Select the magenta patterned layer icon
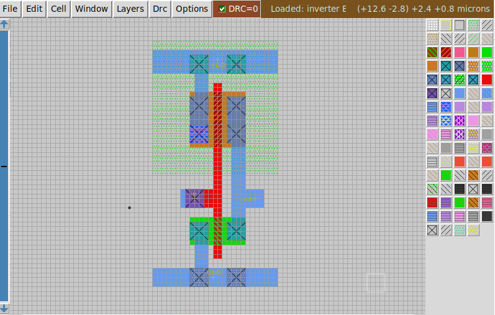 pyautogui.click(x=487, y=148)
